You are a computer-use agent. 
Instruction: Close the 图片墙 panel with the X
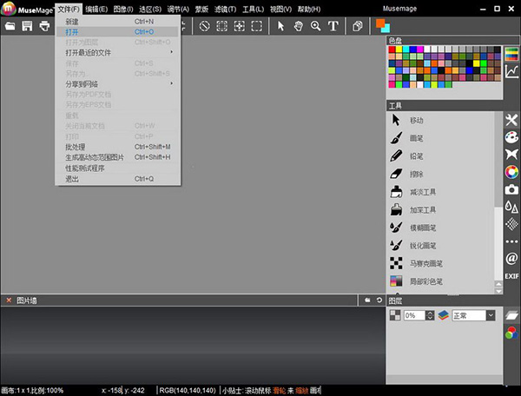9,300
